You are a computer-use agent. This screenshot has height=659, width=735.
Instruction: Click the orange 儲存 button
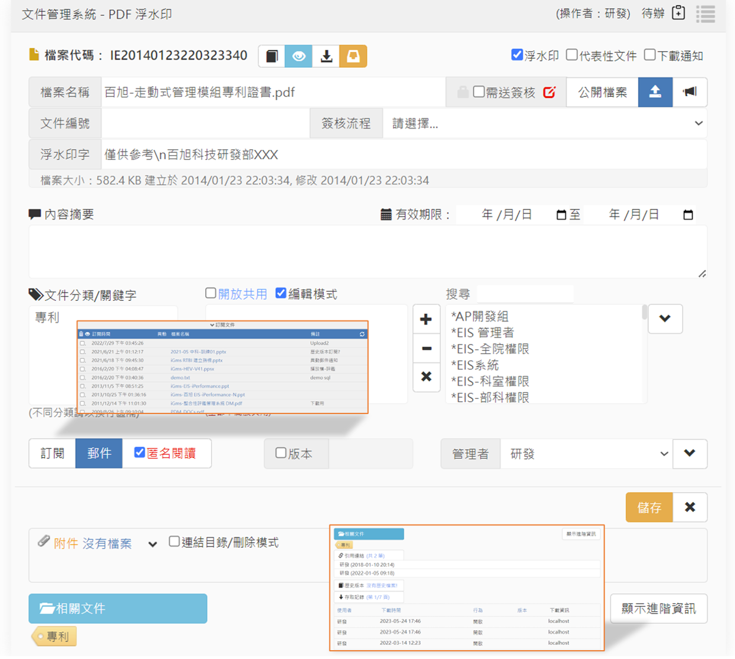pyautogui.click(x=649, y=507)
